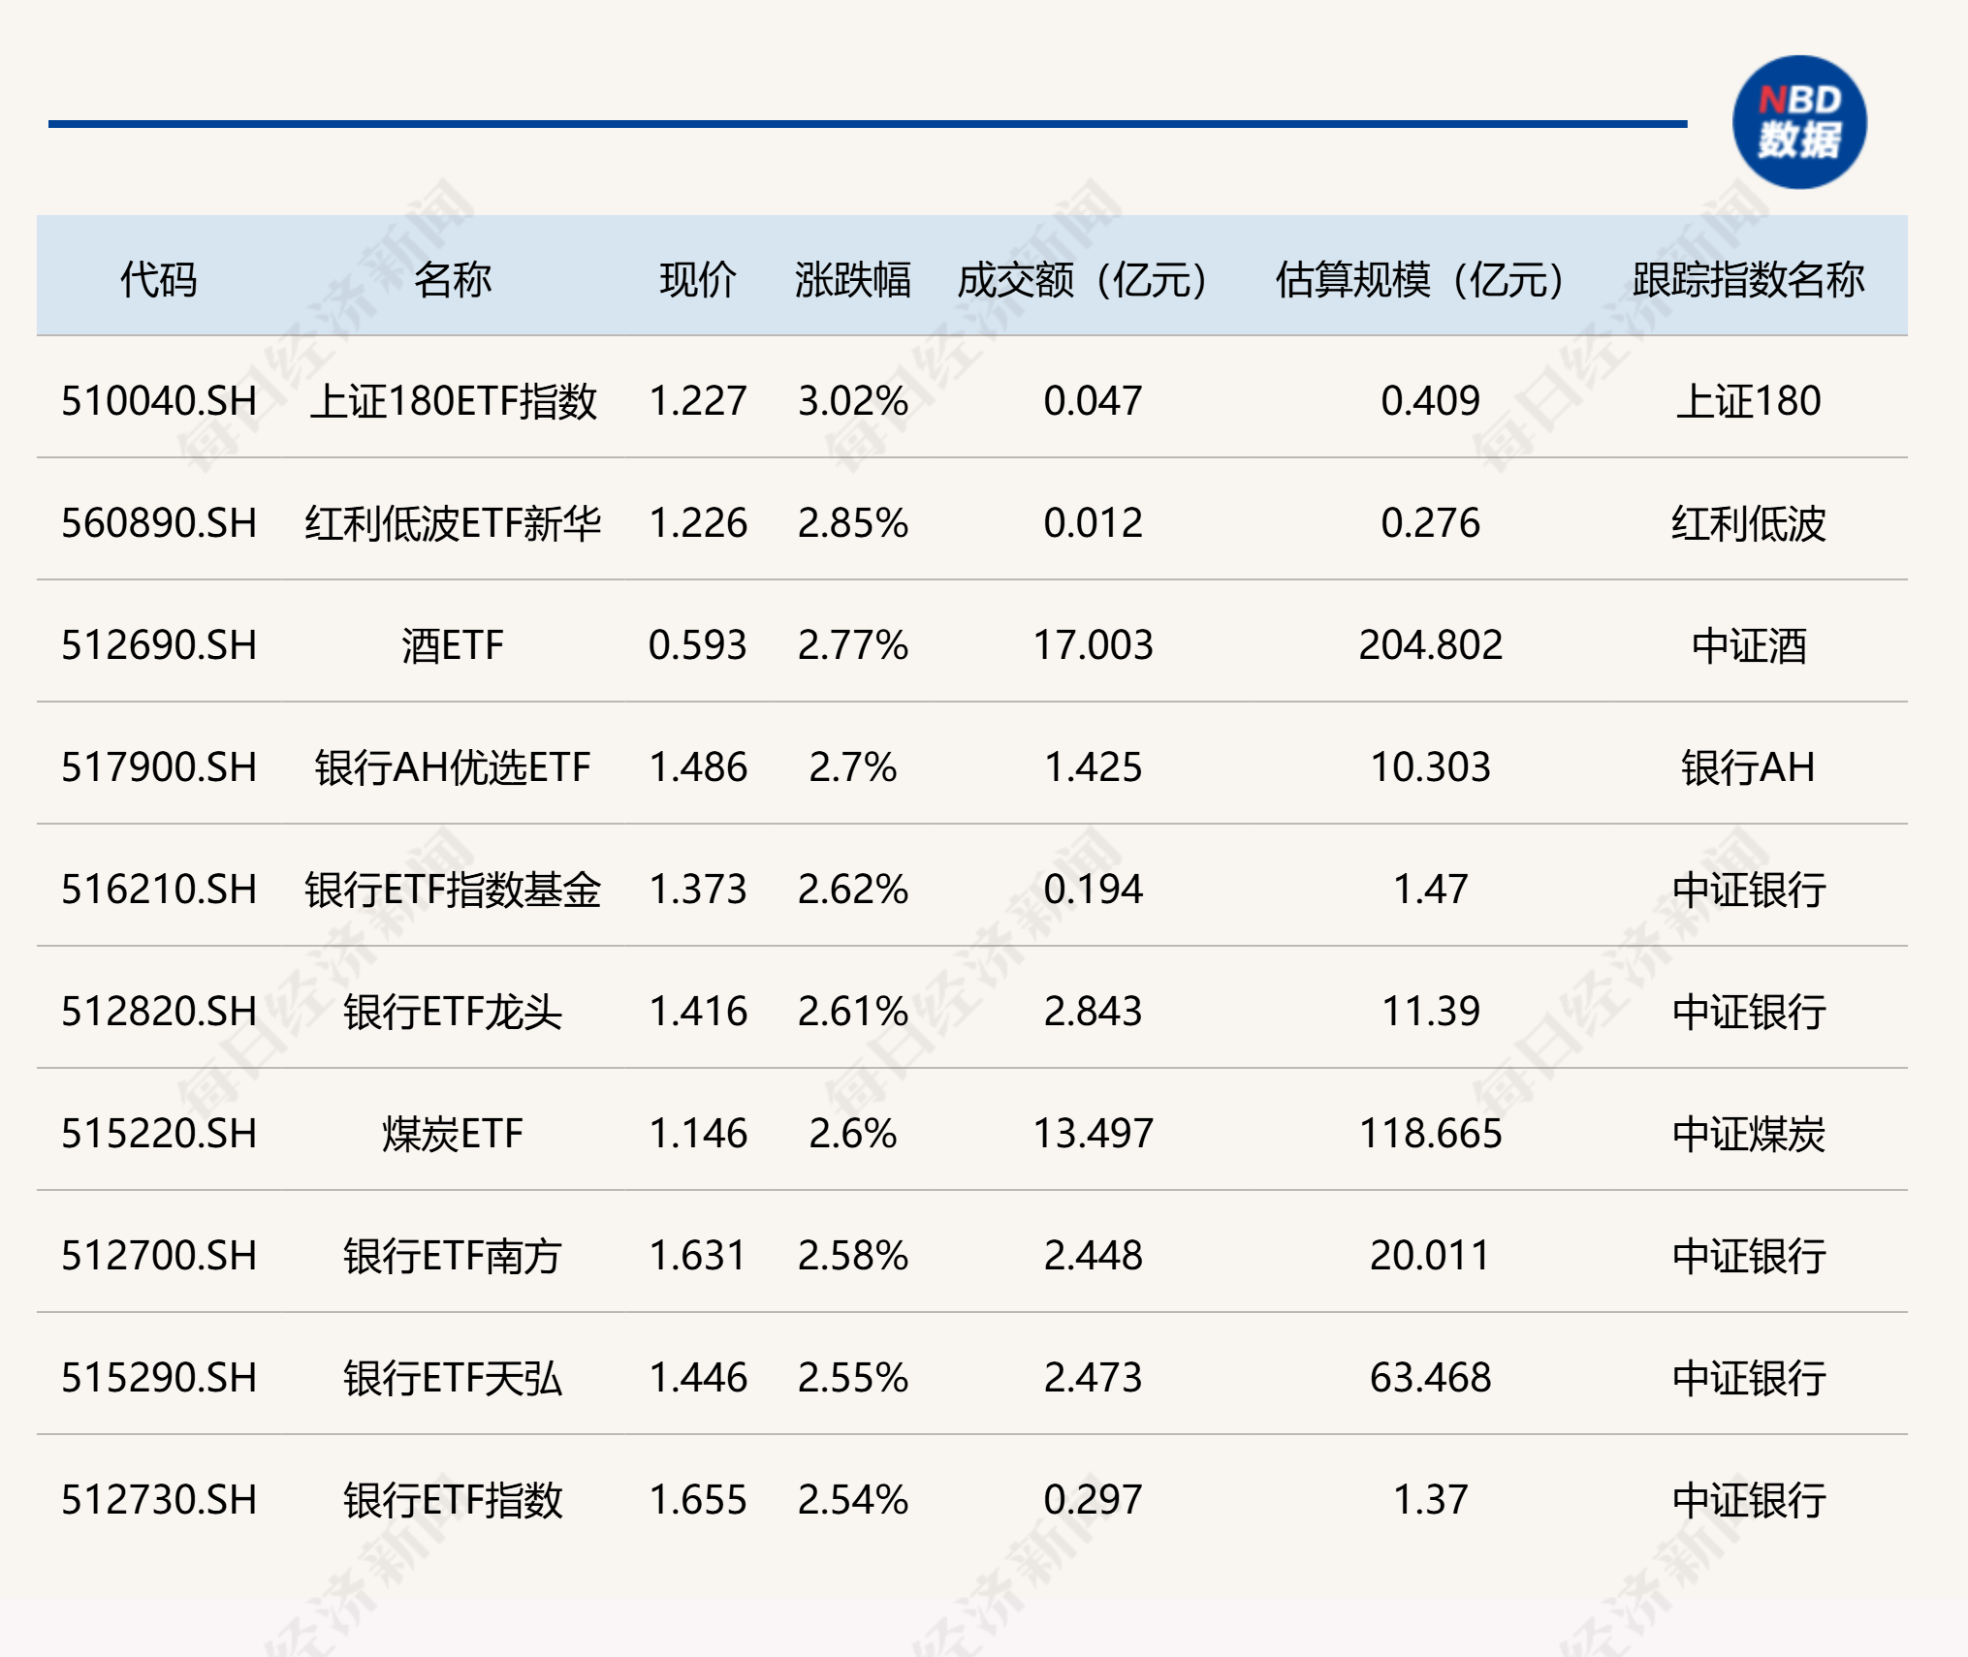1968x1657 pixels.
Task: Select fund code 510040.SH
Action: (159, 401)
